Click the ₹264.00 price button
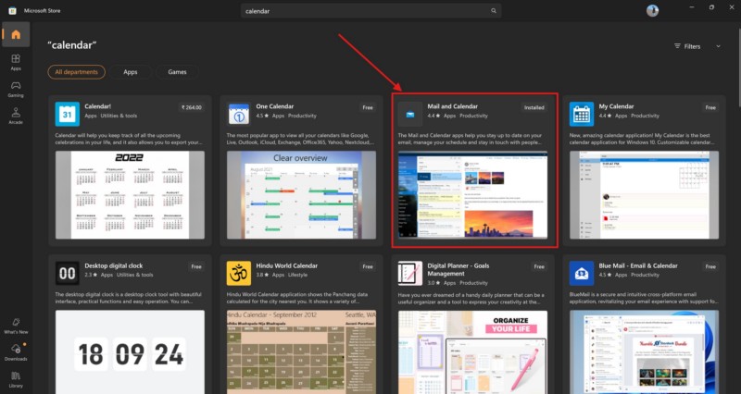 193,107
